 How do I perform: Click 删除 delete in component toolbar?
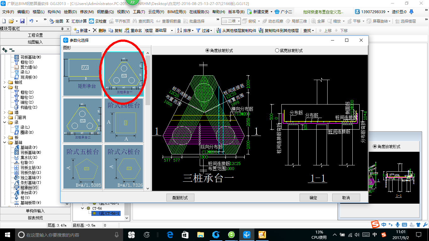(x=99, y=30)
